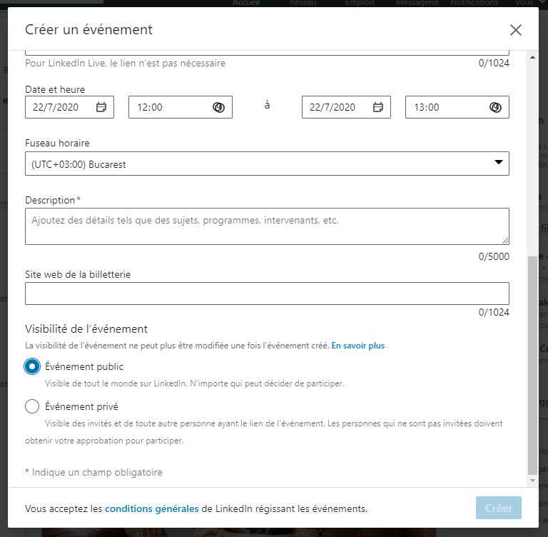Click the Créer button
Viewport: 548px width, 537px height.
coord(499,508)
